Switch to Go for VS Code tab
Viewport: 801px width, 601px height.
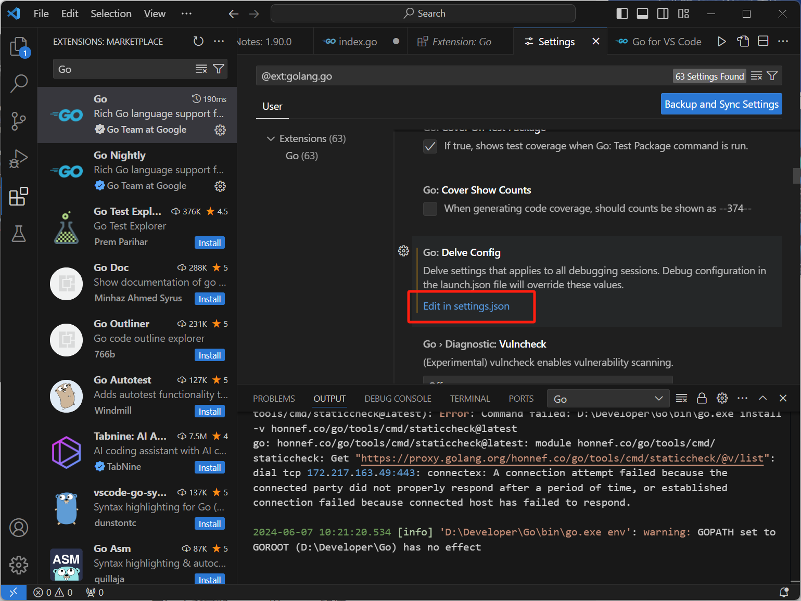[x=658, y=42]
